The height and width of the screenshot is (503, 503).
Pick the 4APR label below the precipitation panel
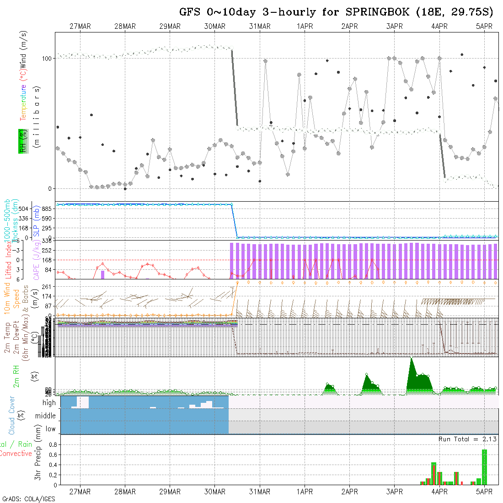(x=439, y=492)
